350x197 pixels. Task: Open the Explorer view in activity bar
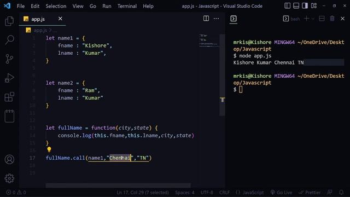pos(9,21)
